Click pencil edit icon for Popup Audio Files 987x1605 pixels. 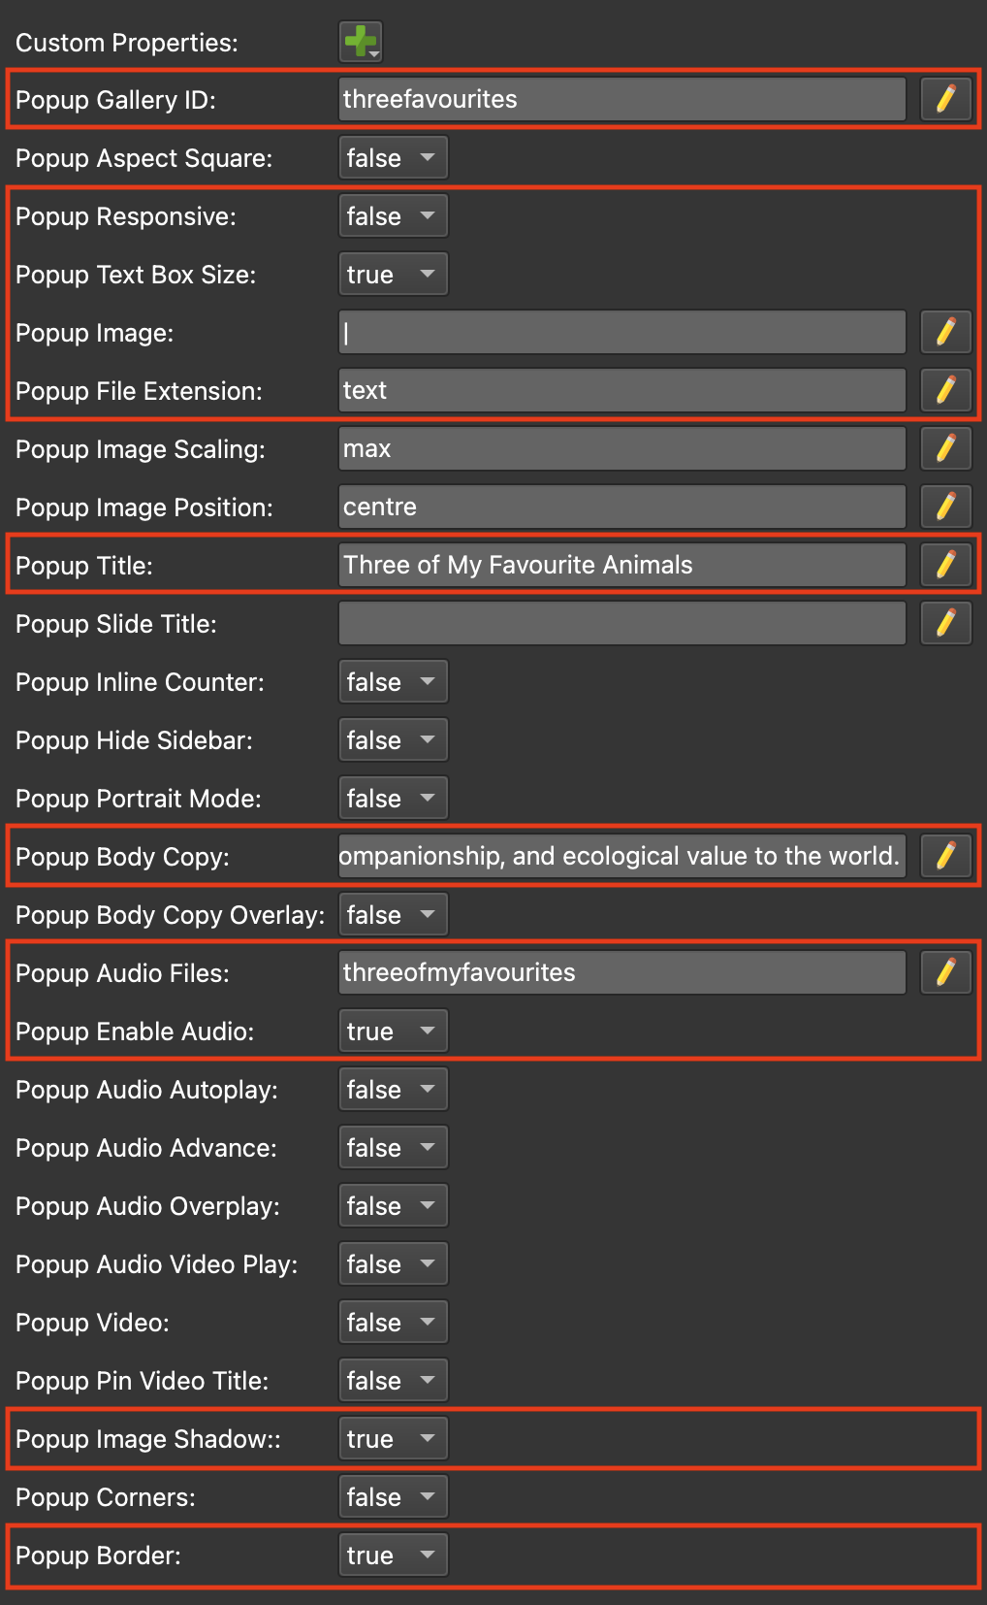[x=945, y=972]
